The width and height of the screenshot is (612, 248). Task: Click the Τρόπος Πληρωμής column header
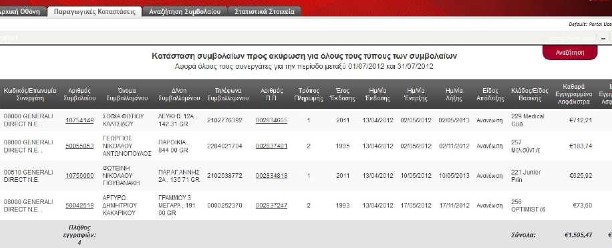click(x=309, y=94)
